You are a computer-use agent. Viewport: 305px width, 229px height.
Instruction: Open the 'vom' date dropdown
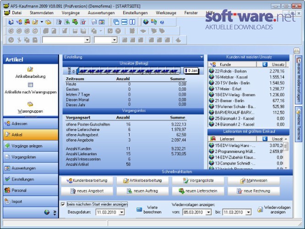[208, 212]
